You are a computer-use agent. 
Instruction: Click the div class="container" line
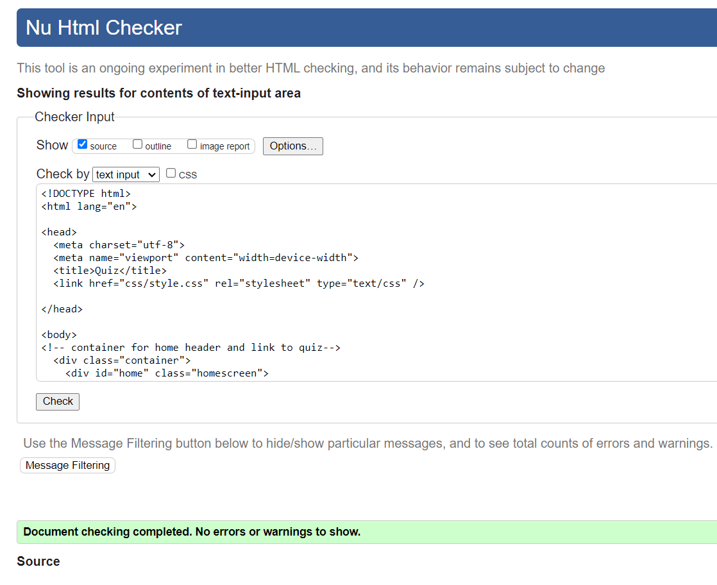point(122,360)
